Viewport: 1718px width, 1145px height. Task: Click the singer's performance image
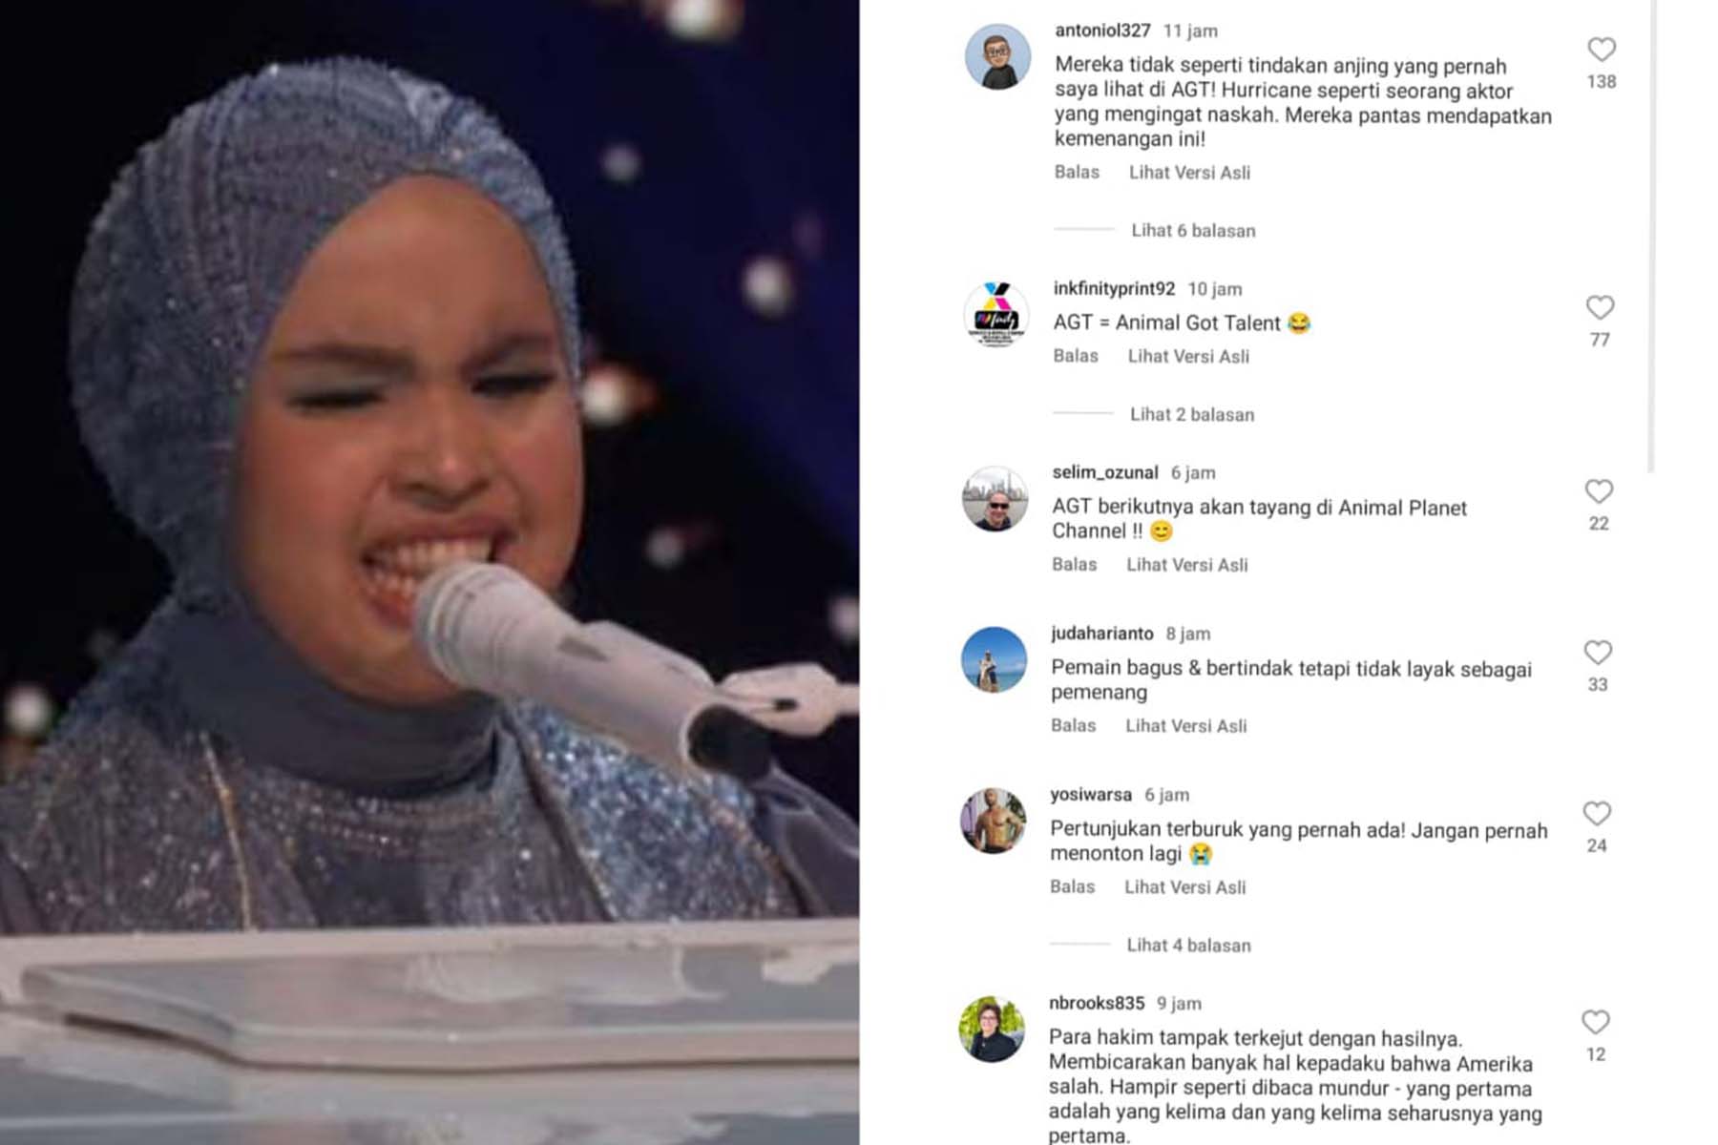point(429,572)
